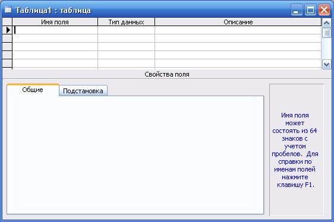Click the first row Описание cell
Image resolution: width=334 pixels, height=222 pixels.
238,30
